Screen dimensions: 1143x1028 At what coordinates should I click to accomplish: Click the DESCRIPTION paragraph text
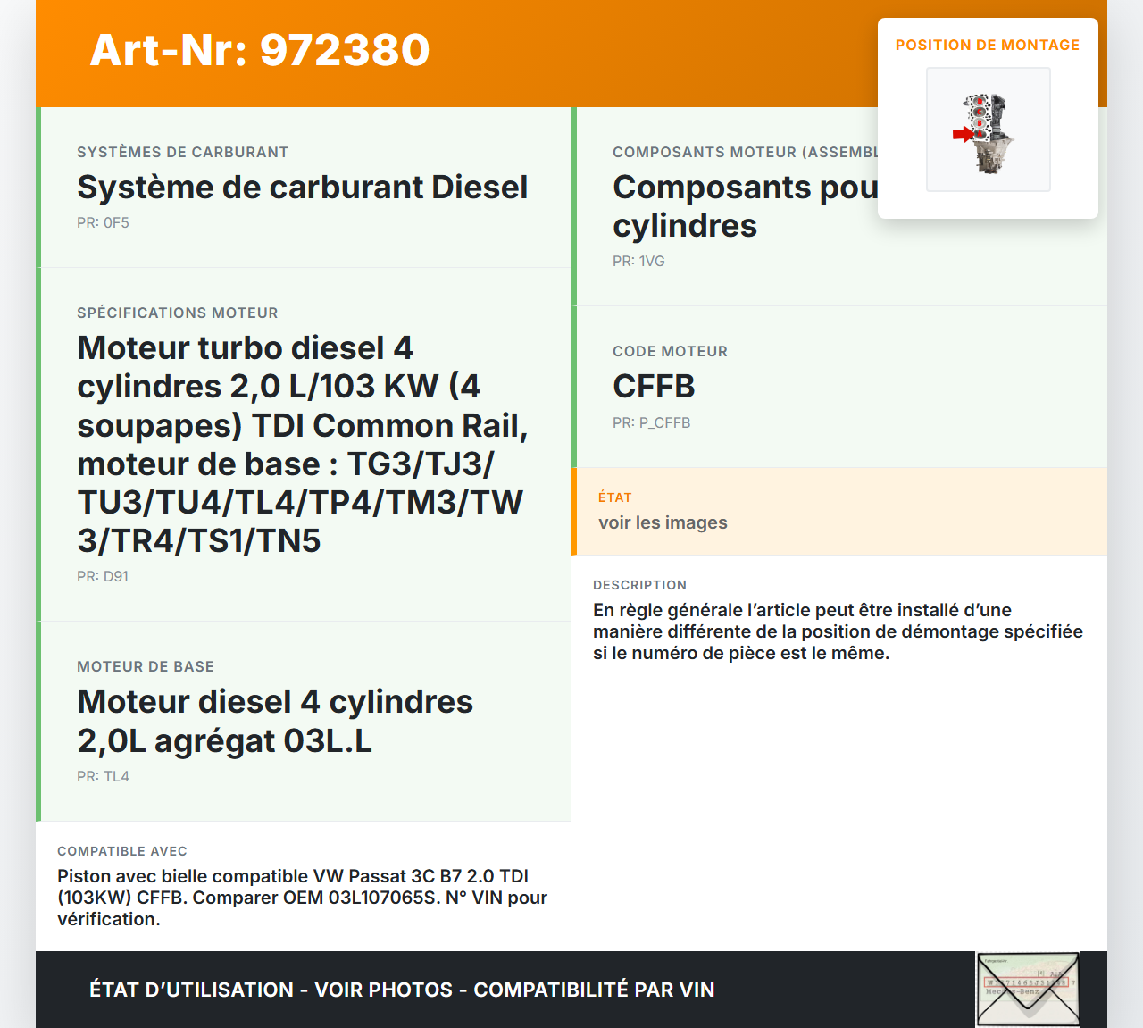[x=837, y=631]
